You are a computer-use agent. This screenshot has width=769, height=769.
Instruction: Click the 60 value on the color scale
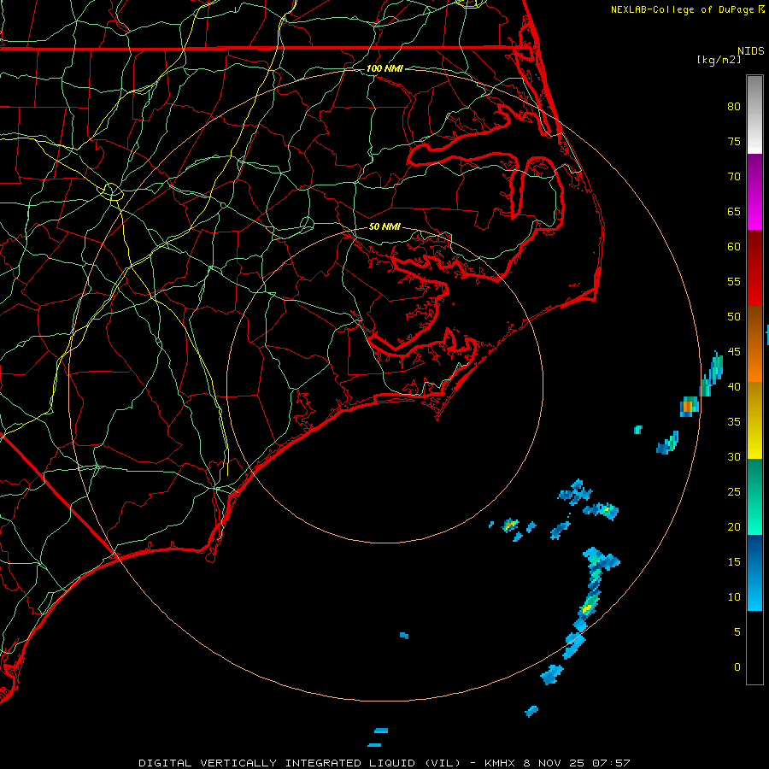point(734,247)
